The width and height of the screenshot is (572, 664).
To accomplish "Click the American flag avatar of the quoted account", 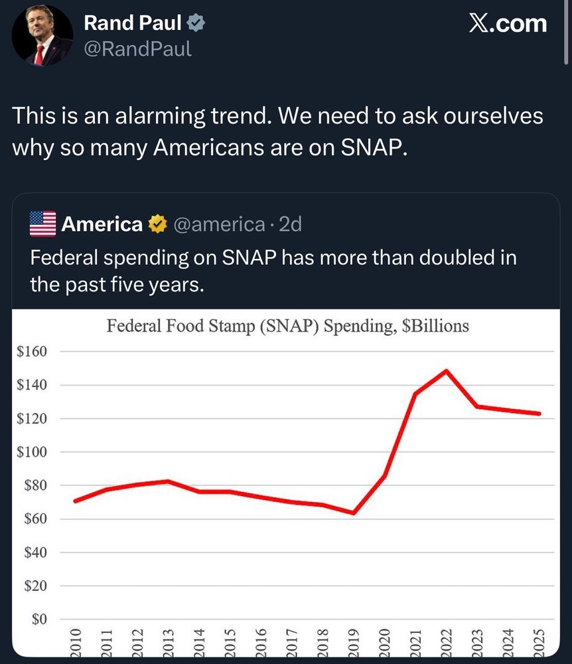I will point(43,224).
